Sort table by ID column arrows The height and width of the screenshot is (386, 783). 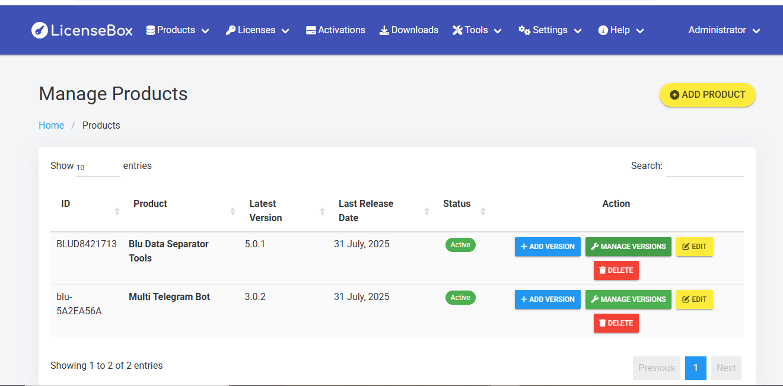(117, 211)
